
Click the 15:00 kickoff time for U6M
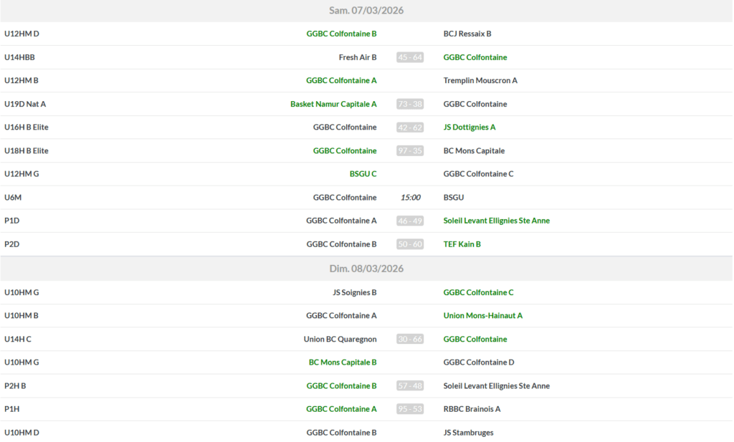click(410, 198)
